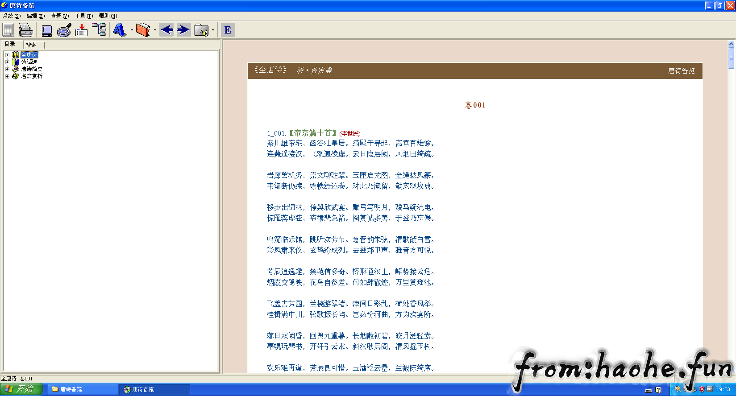
Task: Expand the 全唐诗 tree node
Action: point(7,55)
